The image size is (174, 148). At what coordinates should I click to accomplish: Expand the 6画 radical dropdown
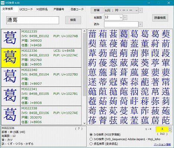[x=121, y=10]
